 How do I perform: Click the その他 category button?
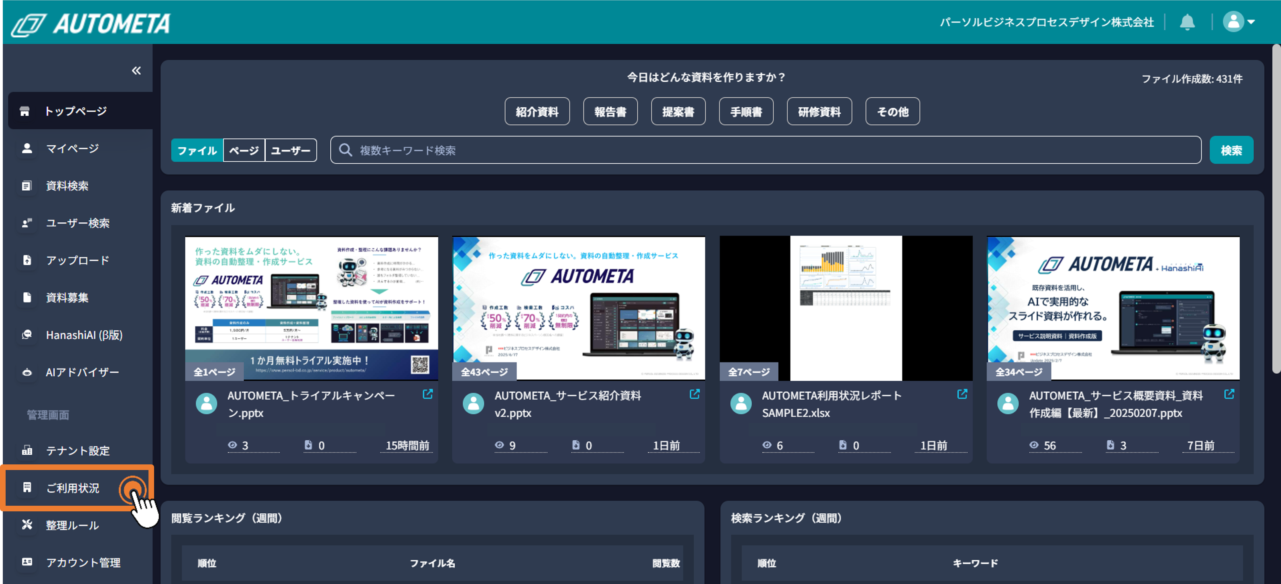[892, 112]
